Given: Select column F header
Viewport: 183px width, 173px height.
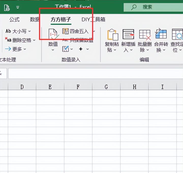Looking at the screenshot, I should click(x=78, y=87).
